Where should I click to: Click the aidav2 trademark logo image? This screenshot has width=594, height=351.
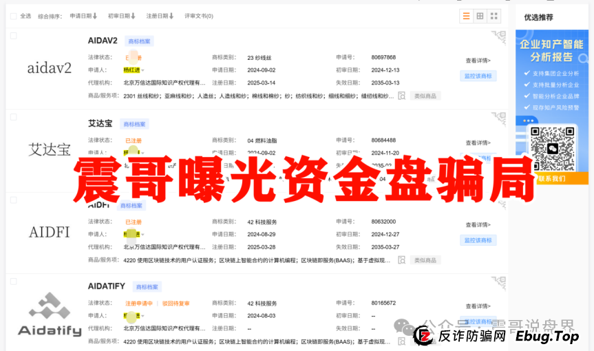[x=49, y=68]
